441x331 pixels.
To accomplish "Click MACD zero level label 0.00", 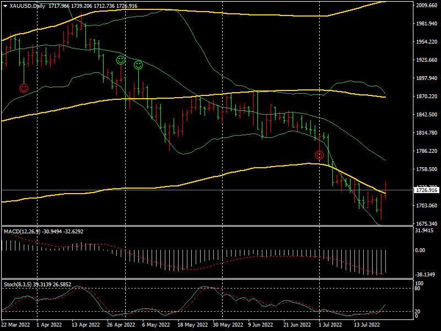I will click(x=420, y=250).
